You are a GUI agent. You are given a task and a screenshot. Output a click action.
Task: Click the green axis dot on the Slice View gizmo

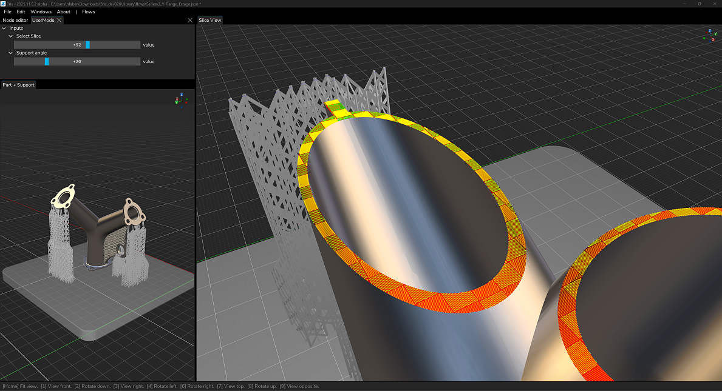click(x=704, y=38)
